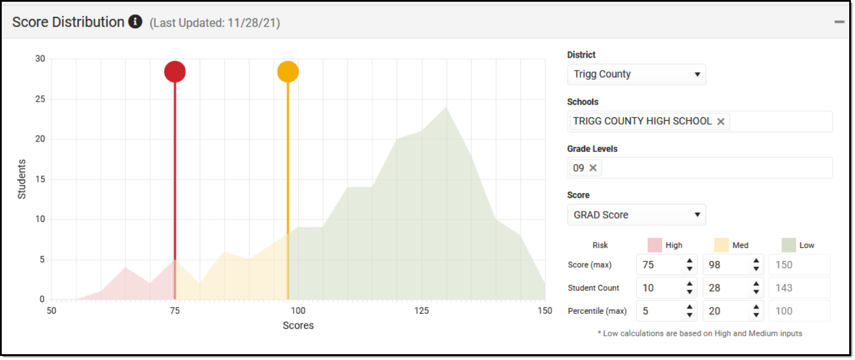Decrease Med risk Student Count
Image resolution: width=855 pixels, height=360 pixels.
click(756, 292)
